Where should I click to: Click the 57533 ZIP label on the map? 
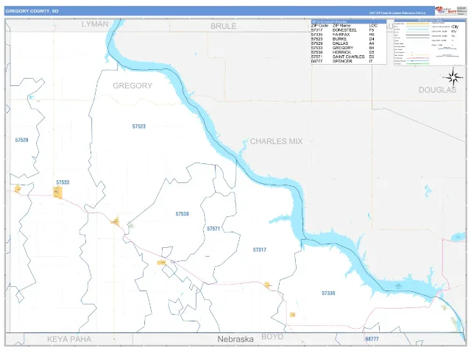click(63, 182)
